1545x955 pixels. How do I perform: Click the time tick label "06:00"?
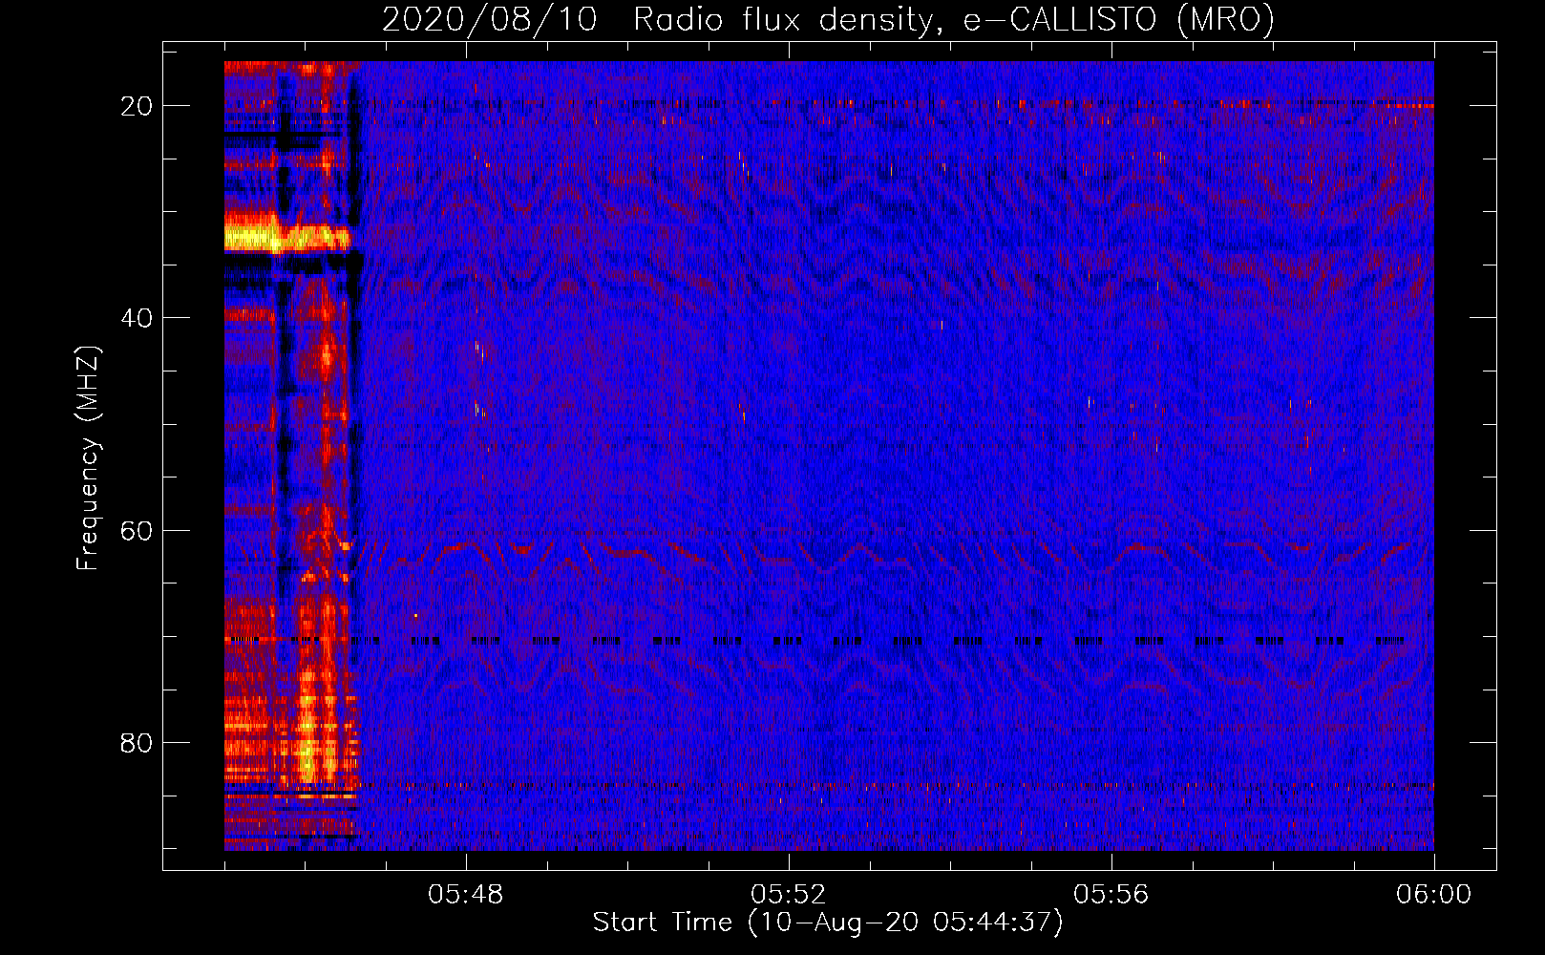coord(1433,895)
